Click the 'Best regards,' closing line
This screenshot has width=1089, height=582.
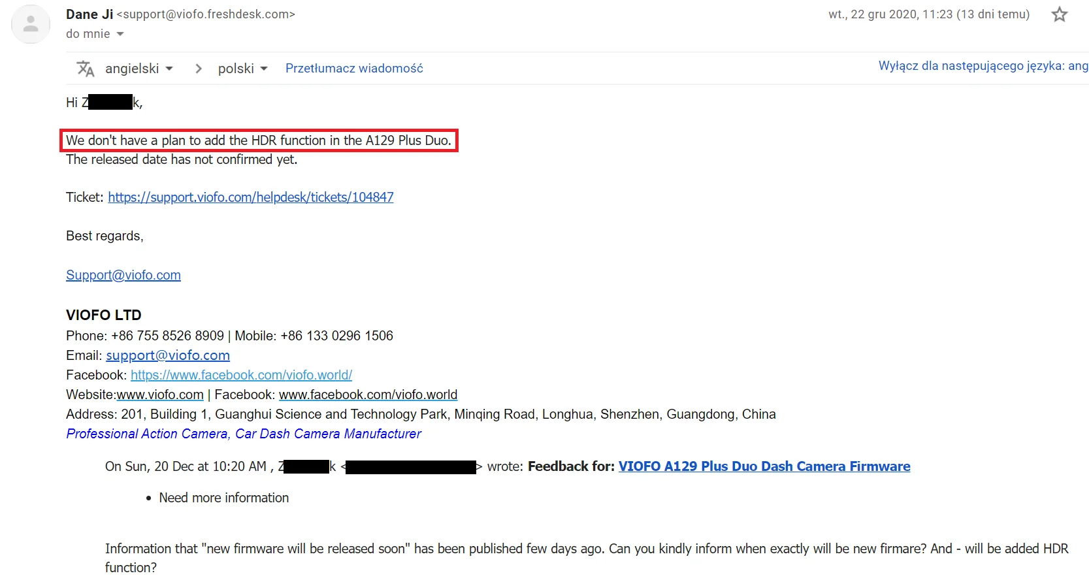click(x=105, y=236)
